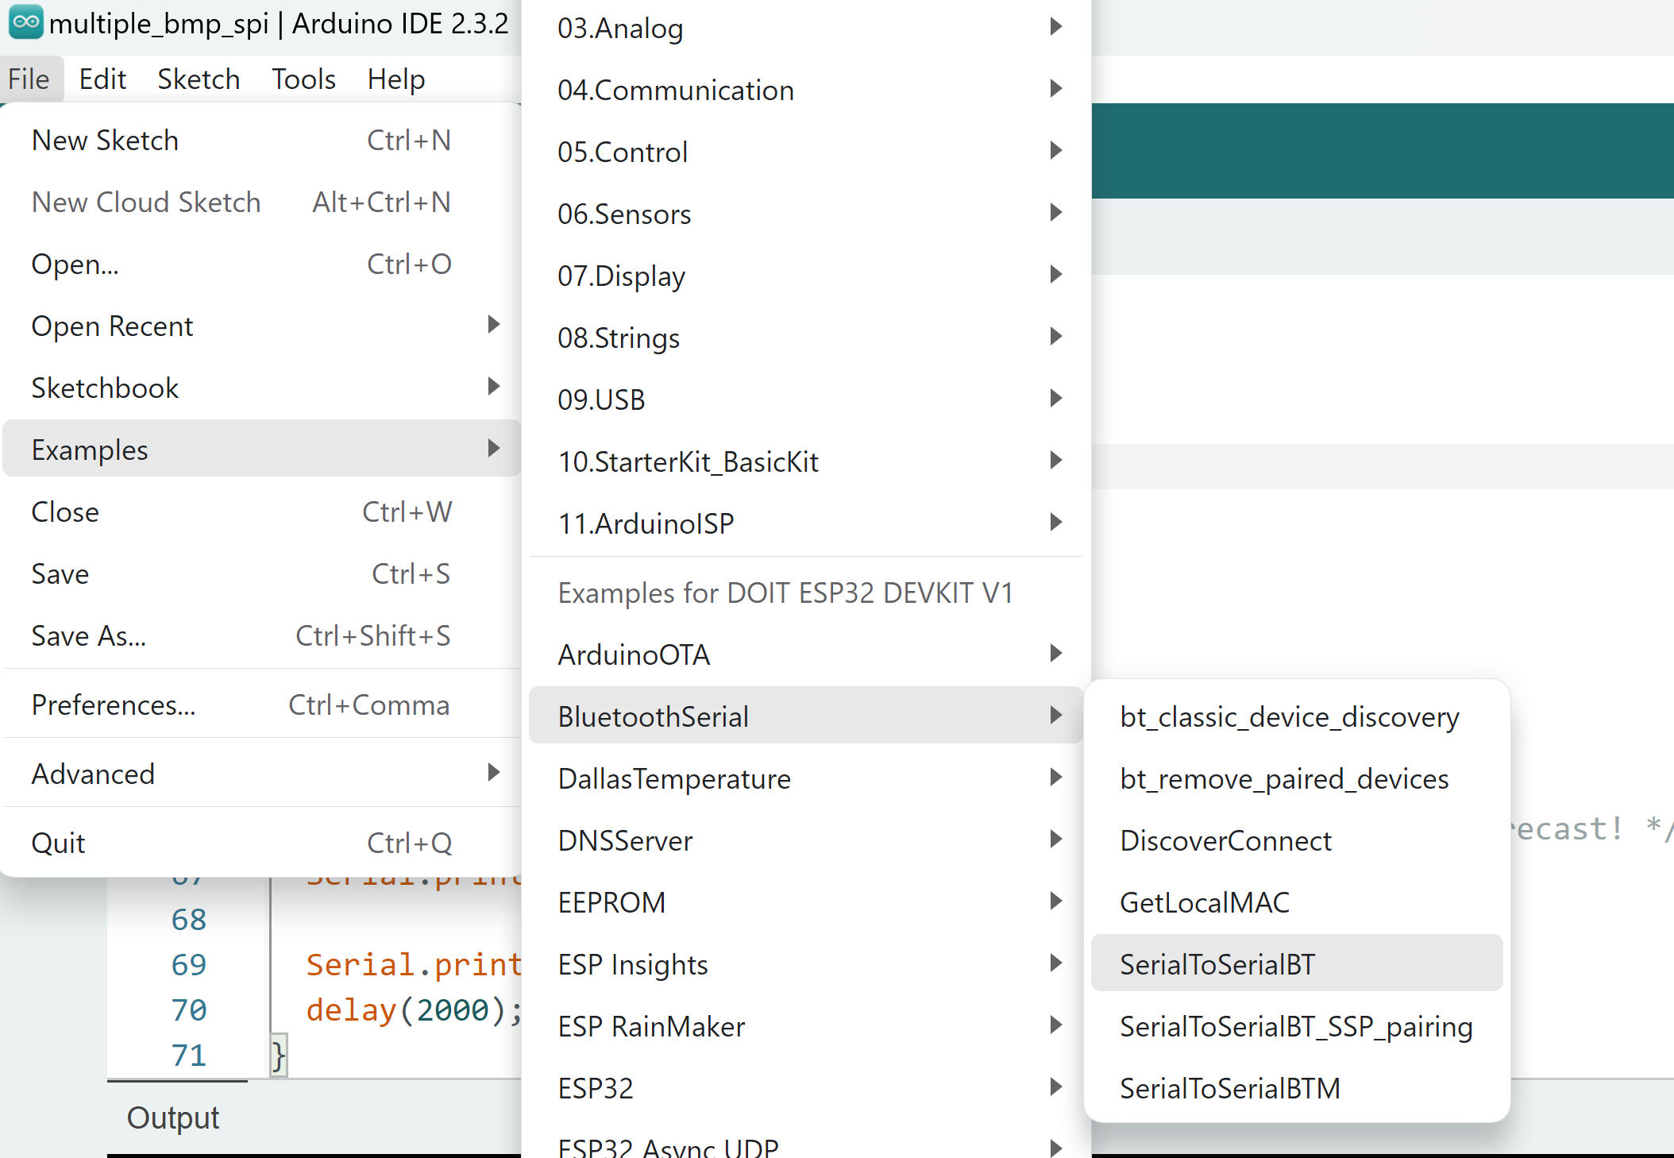Open SerialToSerialBT_SSP_pairing example
The image size is (1674, 1158).
pos(1297,1027)
